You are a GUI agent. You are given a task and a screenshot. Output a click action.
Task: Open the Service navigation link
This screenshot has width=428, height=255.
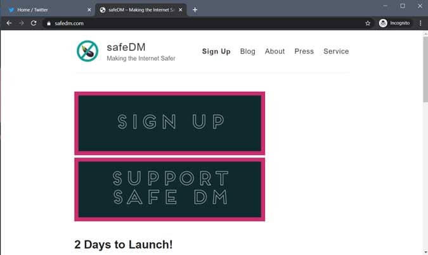click(336, 51)
